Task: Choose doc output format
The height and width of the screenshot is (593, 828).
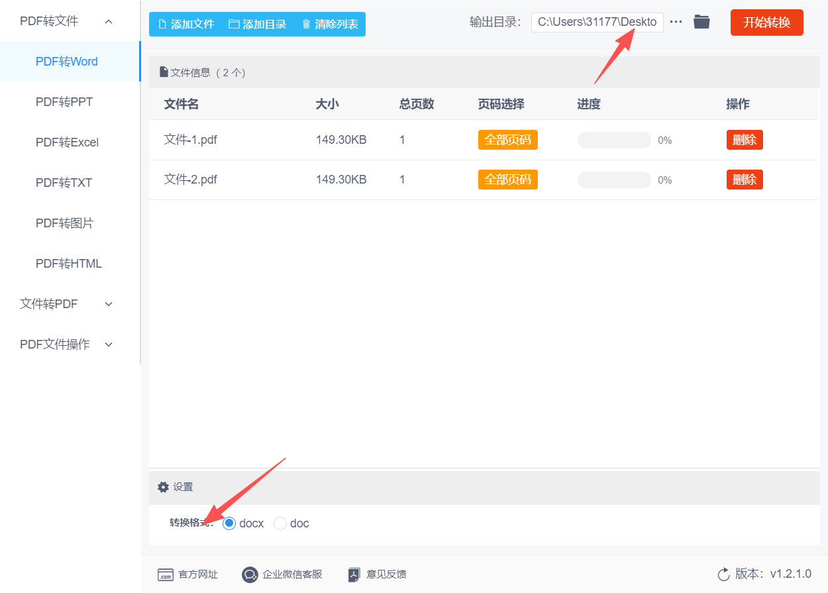Action: pos(280,523)
